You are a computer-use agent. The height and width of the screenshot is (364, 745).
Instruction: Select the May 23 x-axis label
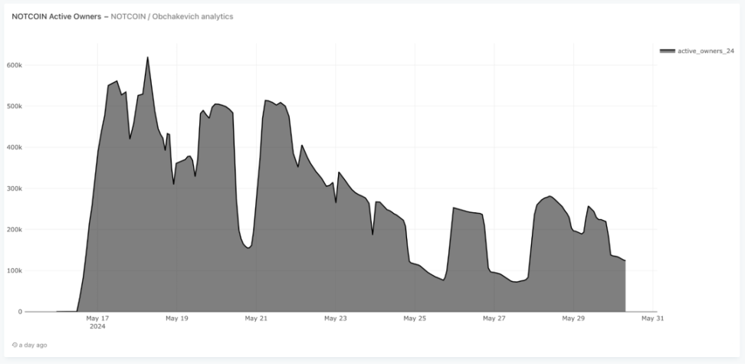tap(336, 318)
